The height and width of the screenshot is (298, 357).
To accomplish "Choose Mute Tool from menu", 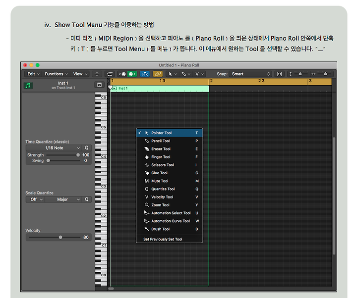I will click(x=169, y=181).
